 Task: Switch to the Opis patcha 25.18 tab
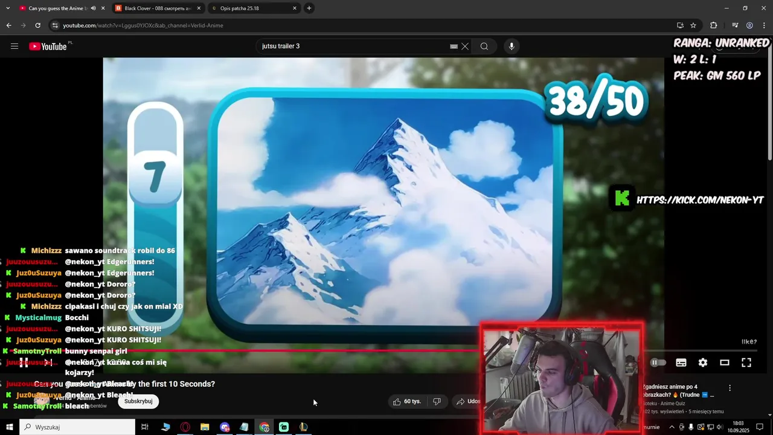coord(254,8)
